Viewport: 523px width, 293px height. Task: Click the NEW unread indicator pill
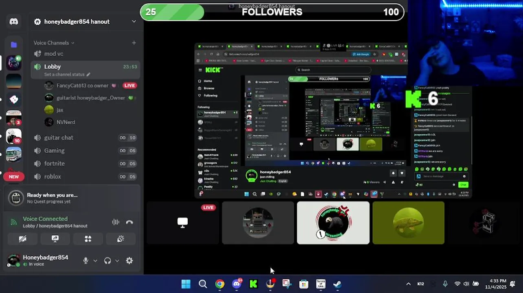coord(14,177)
